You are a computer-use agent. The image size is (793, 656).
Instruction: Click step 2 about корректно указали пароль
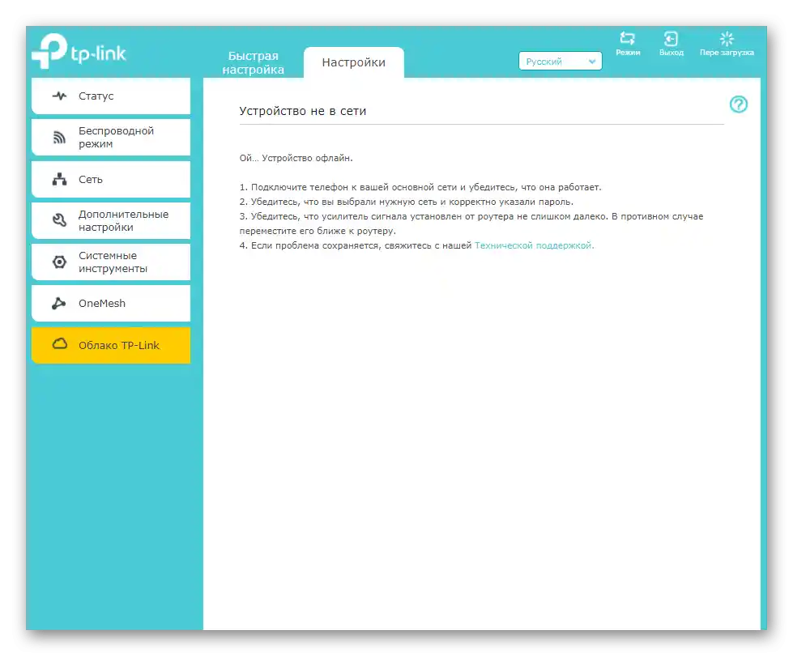pos(407,202)
